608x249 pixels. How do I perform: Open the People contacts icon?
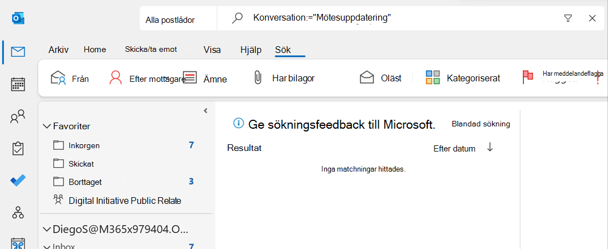coord(18,116)
